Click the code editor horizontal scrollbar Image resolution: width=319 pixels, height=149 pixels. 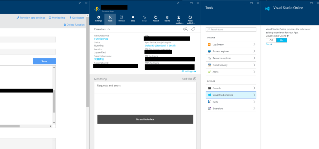[10, 126]
